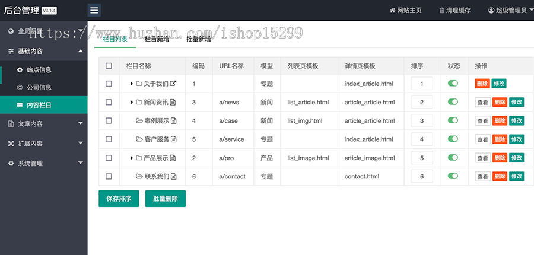This screenshot has width=534, height=255.
Task: Click document icon beside 产品展示
Action: click(x=173, y=158)
